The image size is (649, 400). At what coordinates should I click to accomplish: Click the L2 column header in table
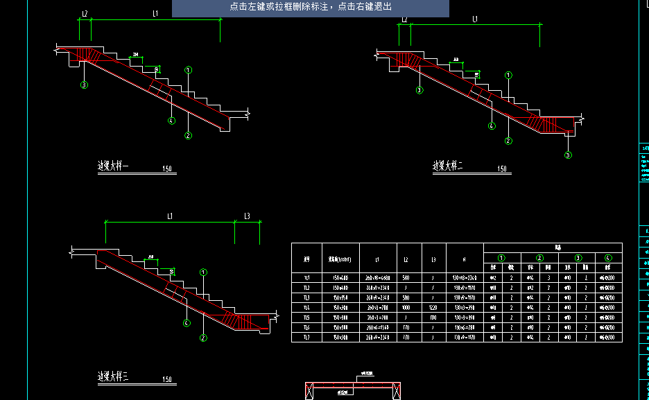[x=406, y=260]
